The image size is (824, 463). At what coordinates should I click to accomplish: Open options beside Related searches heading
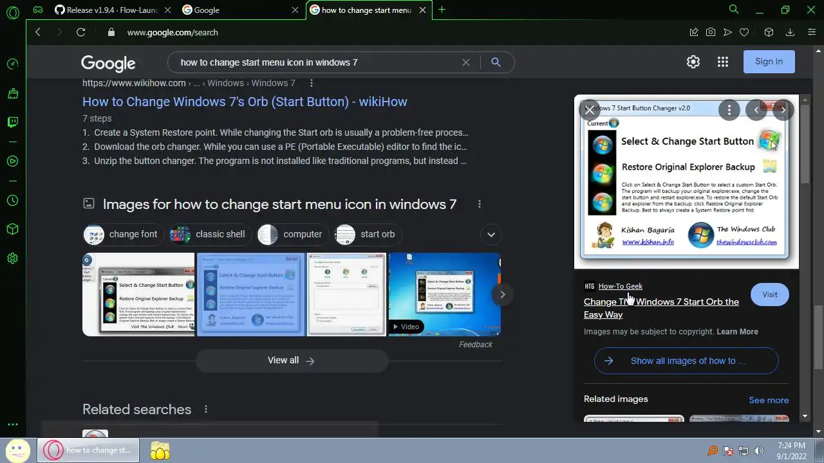coord(206,409)
